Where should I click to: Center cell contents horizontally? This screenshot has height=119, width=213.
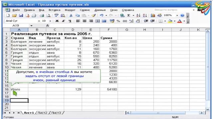tap(85, 21)
